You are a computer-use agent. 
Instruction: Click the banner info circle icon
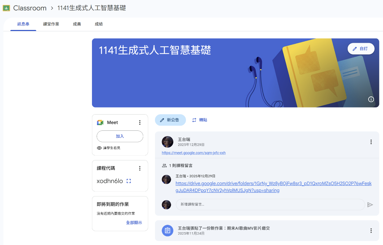tap(371, 99)
